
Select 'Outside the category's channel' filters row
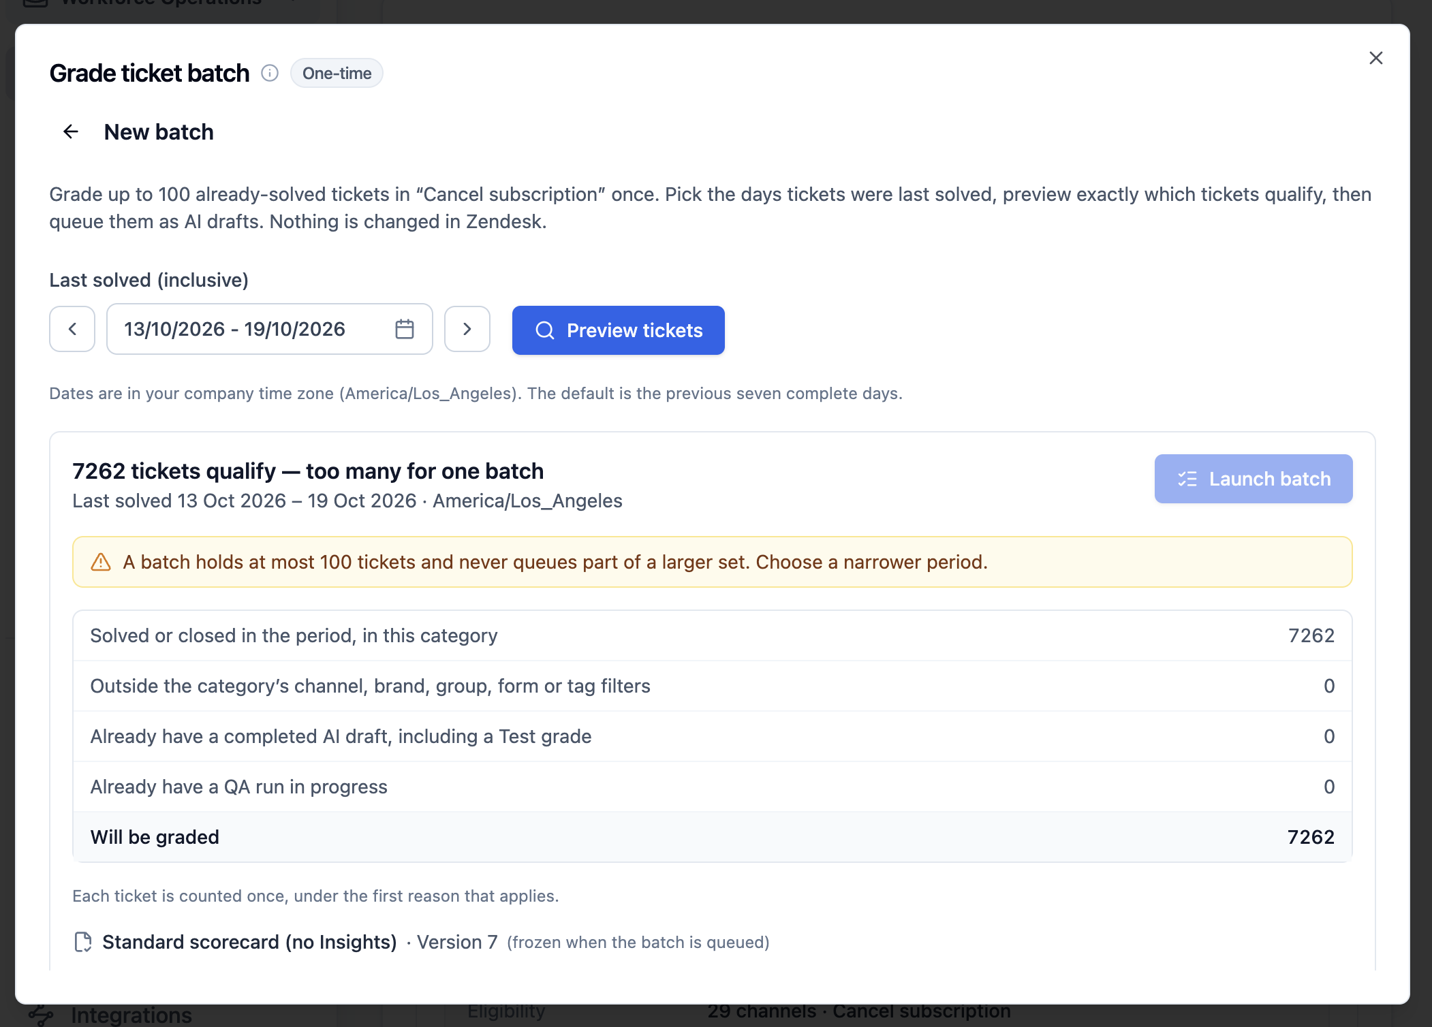(x=713, y=686)
